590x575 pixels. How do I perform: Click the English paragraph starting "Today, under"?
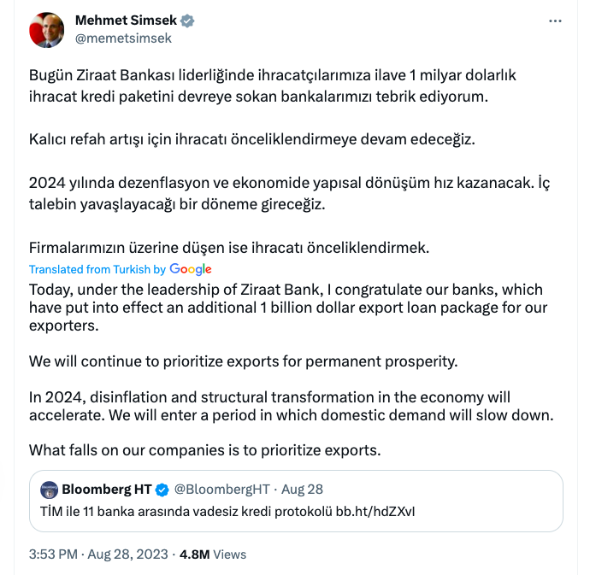click(287, 307)
